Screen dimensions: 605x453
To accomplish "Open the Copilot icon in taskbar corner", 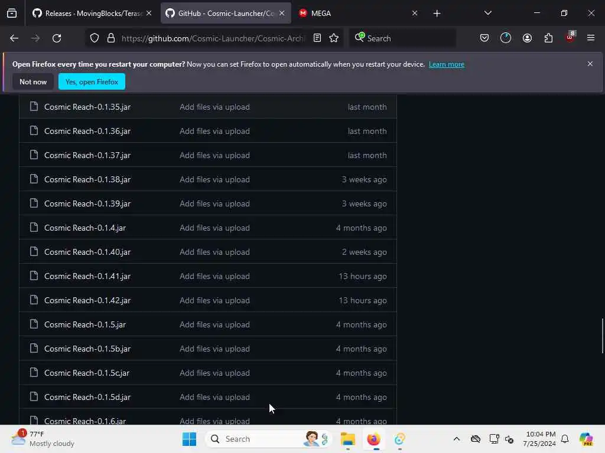I will point(586,439).
